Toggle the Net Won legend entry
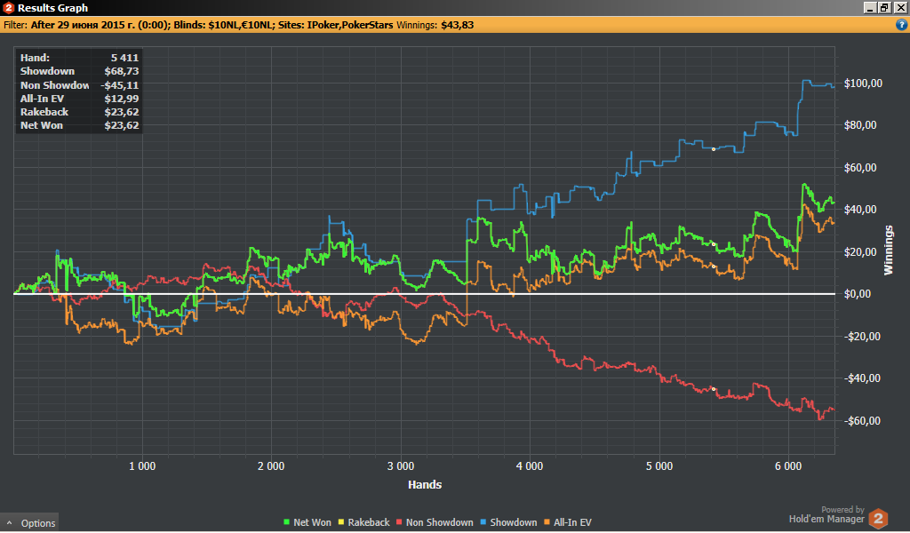Screen dimensions: 910x533 pyautogui.click(x=307, y=522)
